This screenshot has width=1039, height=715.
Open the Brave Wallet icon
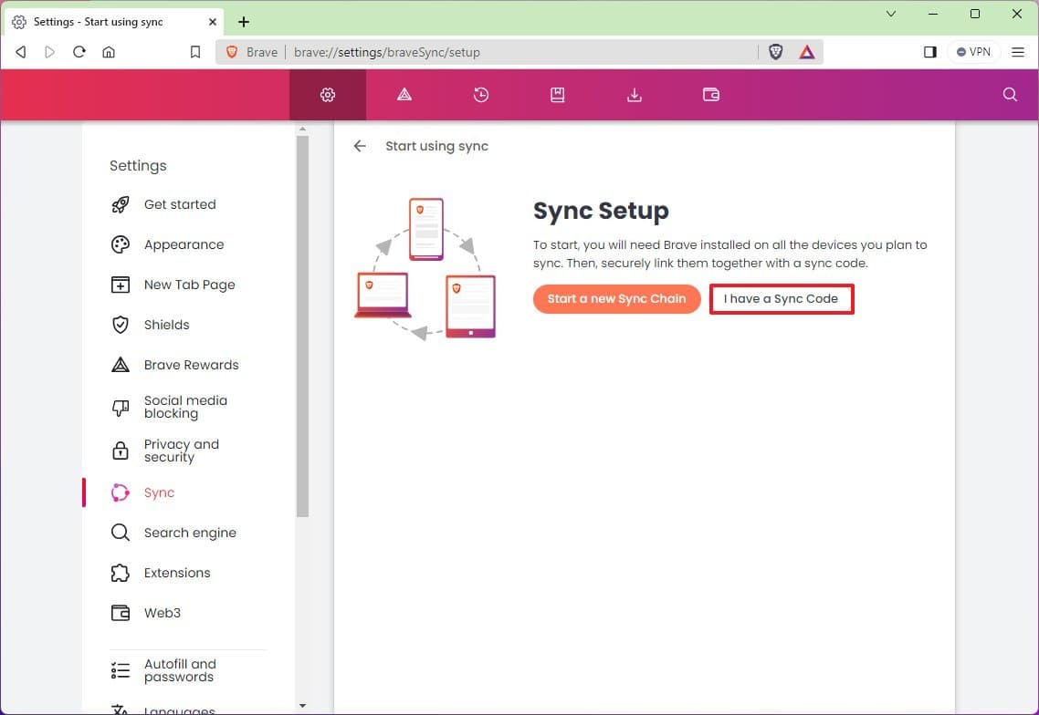pyautogui.click(x=710, y=94)
